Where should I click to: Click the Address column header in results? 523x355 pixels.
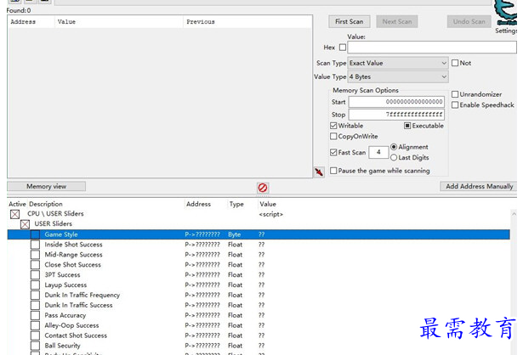tap(23, 21)
